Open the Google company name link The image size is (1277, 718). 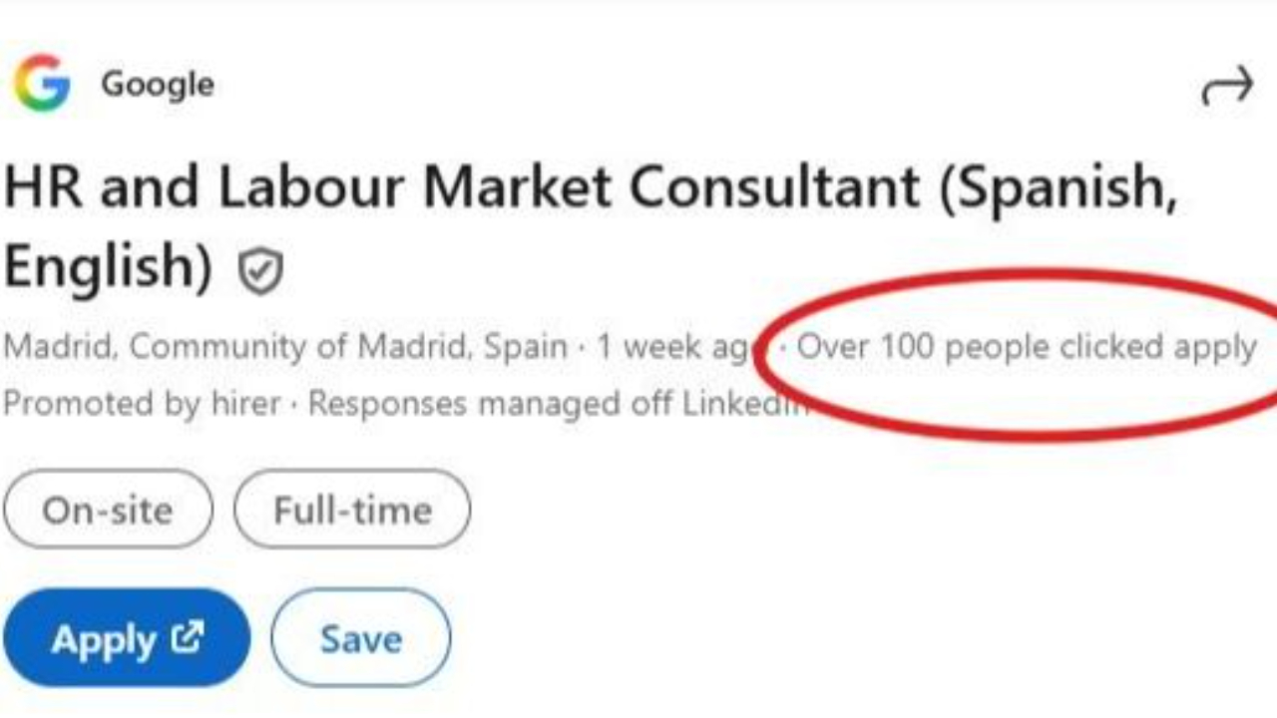[x=157, y=84]
